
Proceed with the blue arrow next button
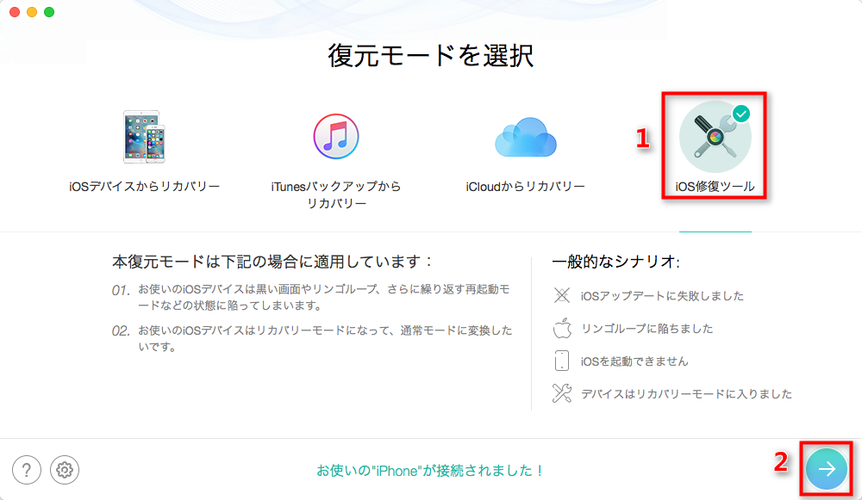[827, 469]
